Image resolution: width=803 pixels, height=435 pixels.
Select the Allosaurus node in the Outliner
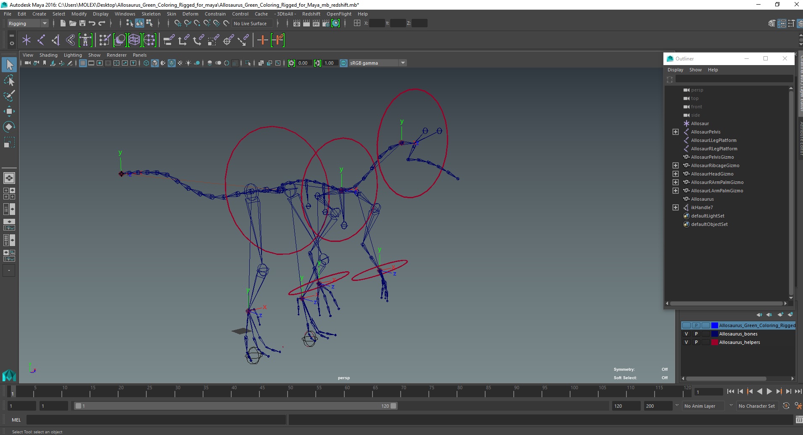tap(702, 199)
